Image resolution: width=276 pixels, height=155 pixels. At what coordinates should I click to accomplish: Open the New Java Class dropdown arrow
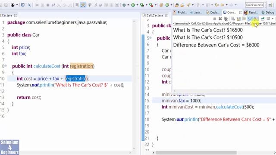click(x=172, y=5)
